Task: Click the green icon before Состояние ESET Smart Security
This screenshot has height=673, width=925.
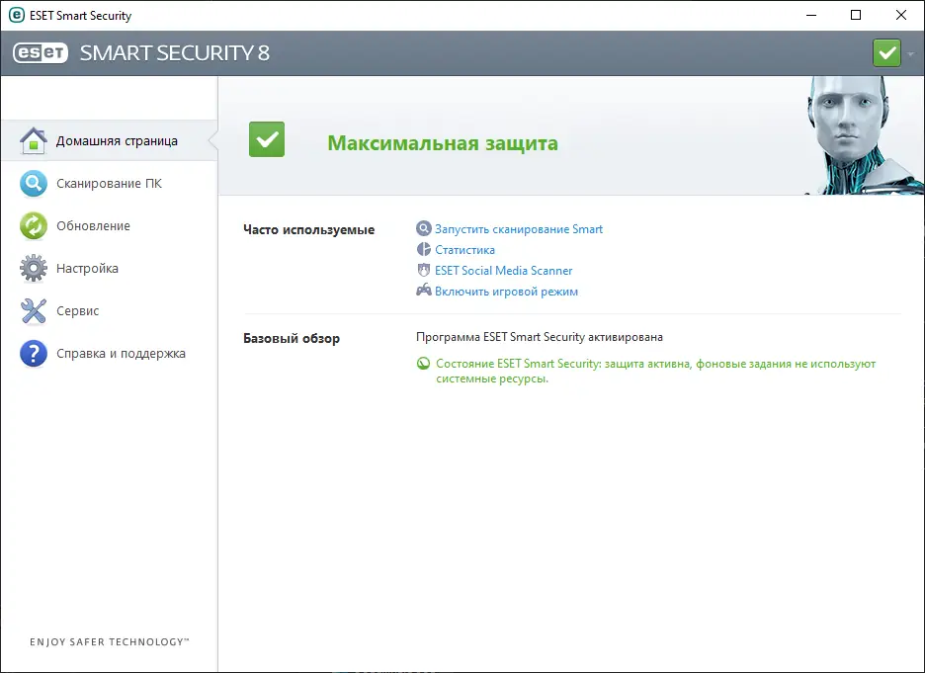Action: [424, 364]
